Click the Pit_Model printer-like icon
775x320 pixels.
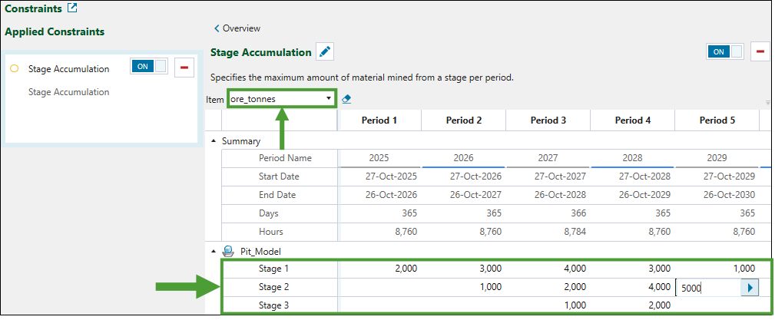pyautogui.click(x=228, y=251)
